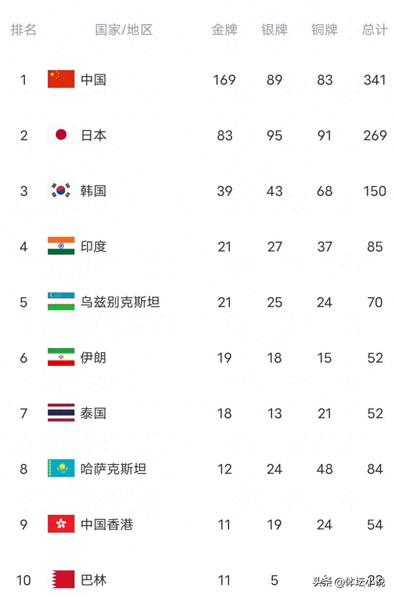394x596 pixels.
Task: Click the South Korea flag icon
Action: click(61, 190)
